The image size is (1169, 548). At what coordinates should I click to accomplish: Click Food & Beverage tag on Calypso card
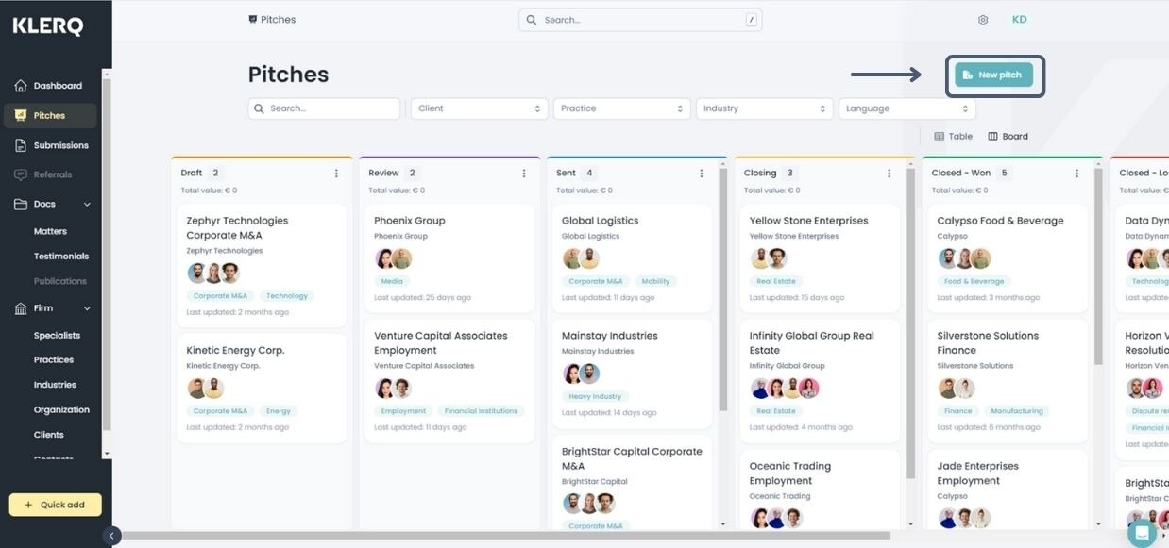tap(974, 282)
